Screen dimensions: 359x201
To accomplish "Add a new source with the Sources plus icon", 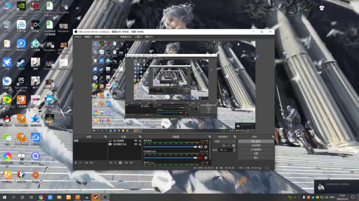I will [110, 163].
